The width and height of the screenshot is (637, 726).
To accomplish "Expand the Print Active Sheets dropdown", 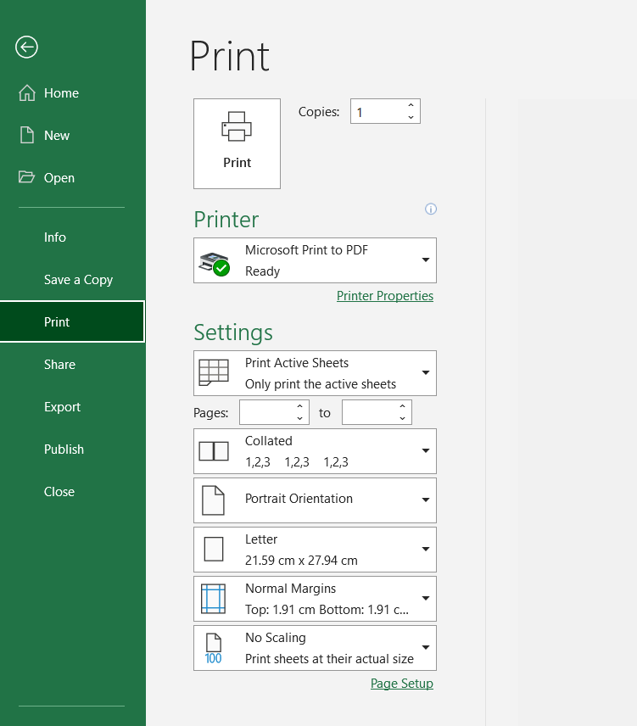I will [x=426, y=373].
